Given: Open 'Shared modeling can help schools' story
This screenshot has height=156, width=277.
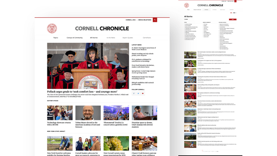Looking at the screenshot, I should tap(143, 54).
